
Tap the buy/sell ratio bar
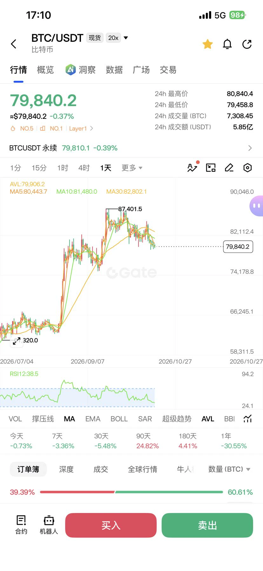pyautogui.click(x=131, y=492)
